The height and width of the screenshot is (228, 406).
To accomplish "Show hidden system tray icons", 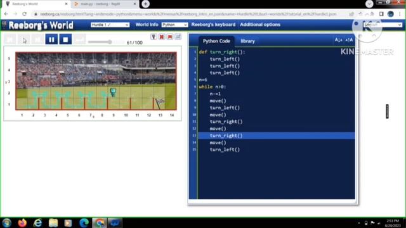I will tap(359, 223).
